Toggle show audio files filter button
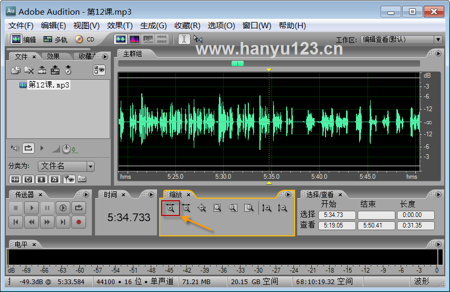This screenshot has height=292, width=450. [x=15, y=179]
